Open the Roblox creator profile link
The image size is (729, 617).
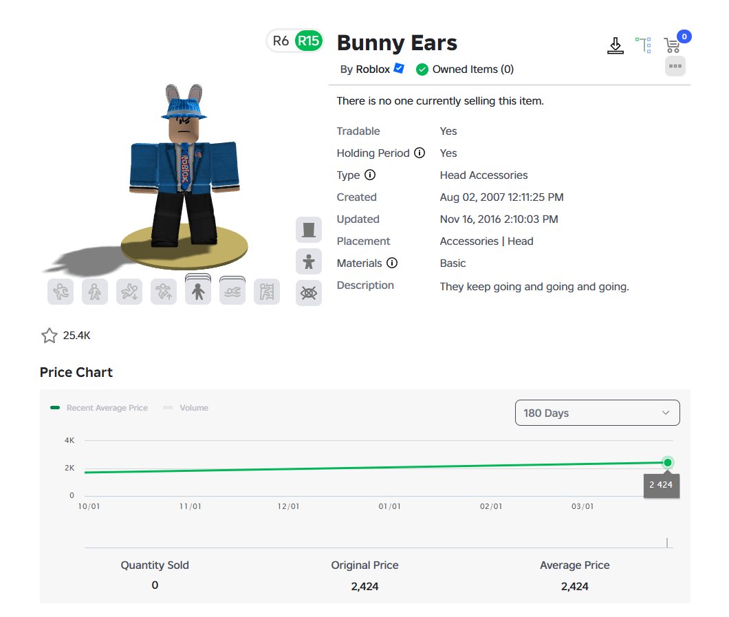tap(373, 69)
